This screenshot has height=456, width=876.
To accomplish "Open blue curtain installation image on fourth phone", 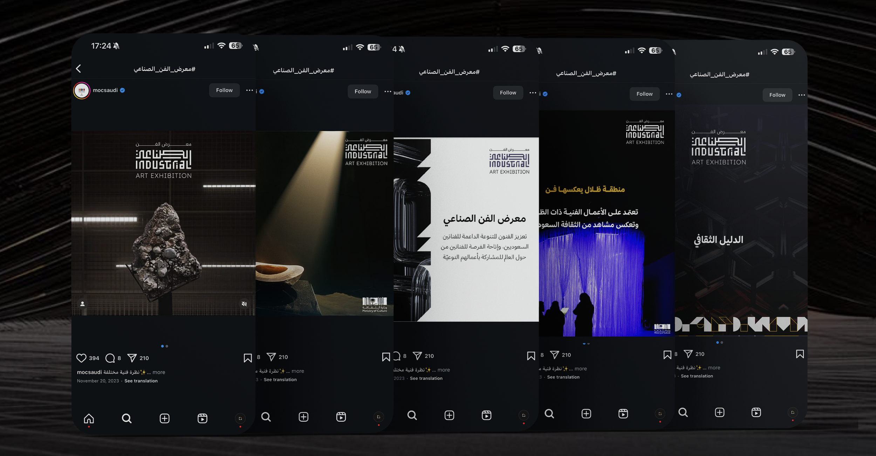I will pos(607,223).
